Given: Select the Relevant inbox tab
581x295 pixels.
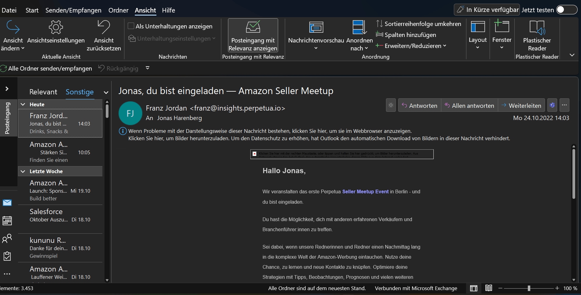Looking at the screenshot, I should pos(43,92).
